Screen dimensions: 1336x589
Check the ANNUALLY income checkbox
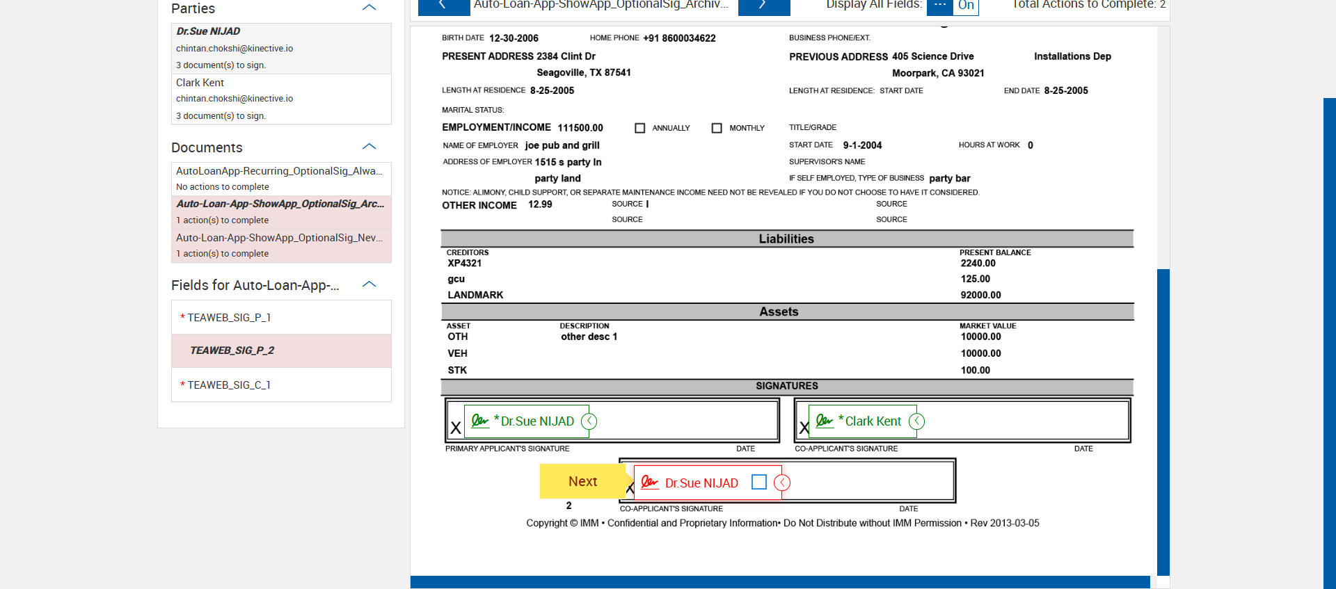(640, 128)
